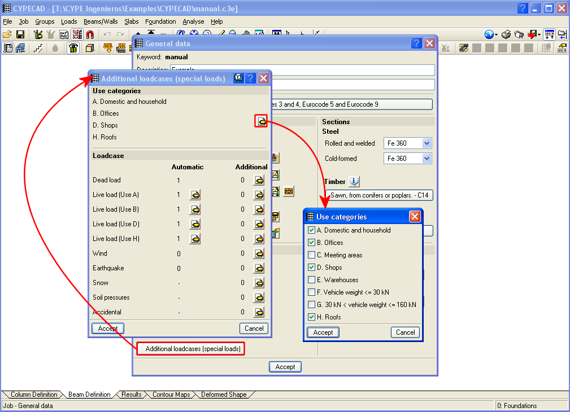
Task: Click the Save floppy disk icon
Action: (20, 34)
